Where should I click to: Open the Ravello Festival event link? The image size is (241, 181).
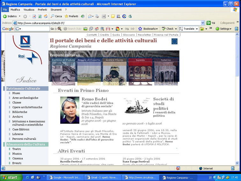pyautogui.click(x=71, y=162)
